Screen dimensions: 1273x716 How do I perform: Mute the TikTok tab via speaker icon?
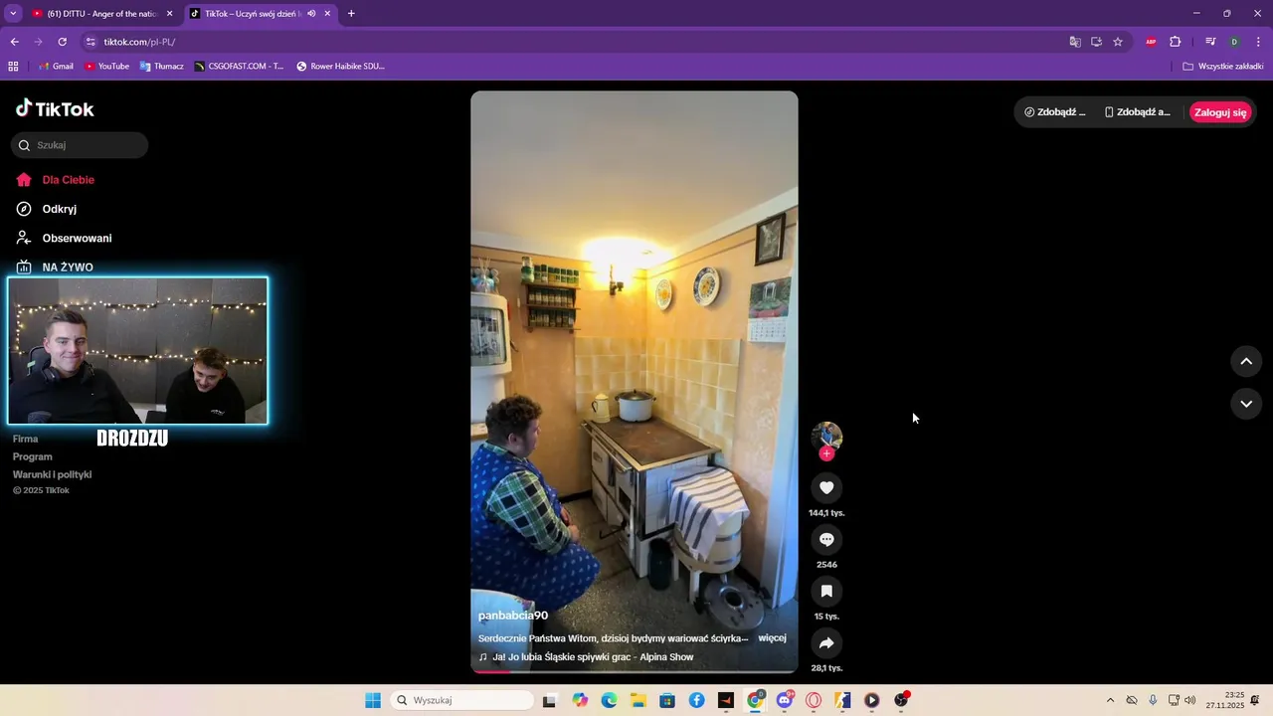pos(311,14)
